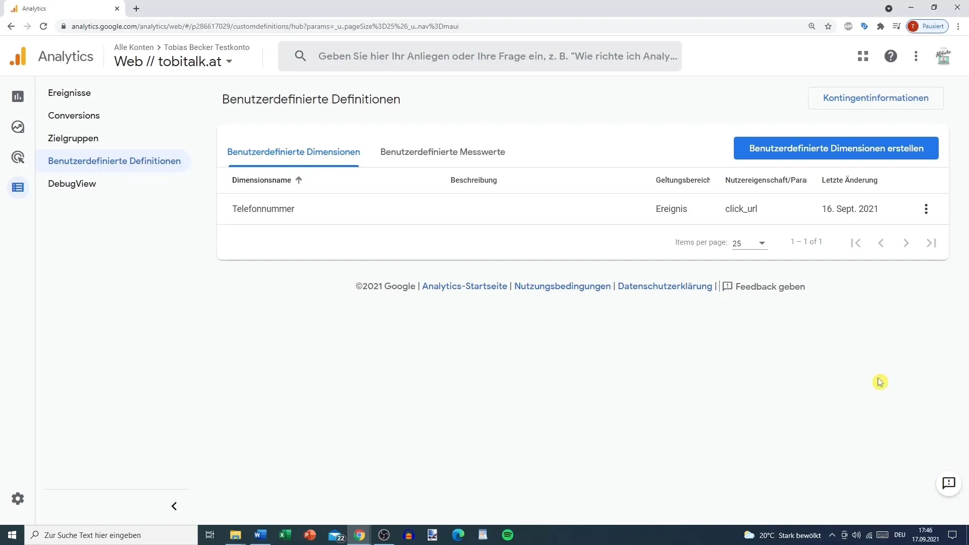Click the search/magnifier icon in toolbar
This screenshot has width=969, height=545.
tap(299, 56)
